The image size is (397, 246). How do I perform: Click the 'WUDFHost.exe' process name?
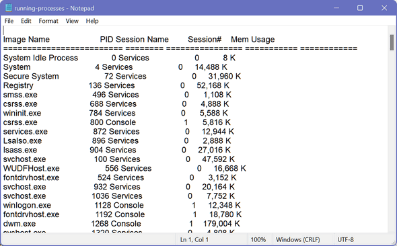pyautogui.click(x=32, y=169)
